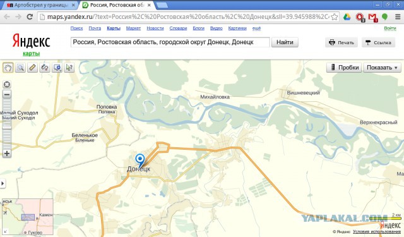Open the route planning tool

click(x=45, y=68)
